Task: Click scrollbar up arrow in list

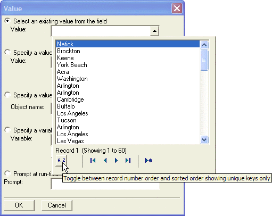Action: coord(204,45)
